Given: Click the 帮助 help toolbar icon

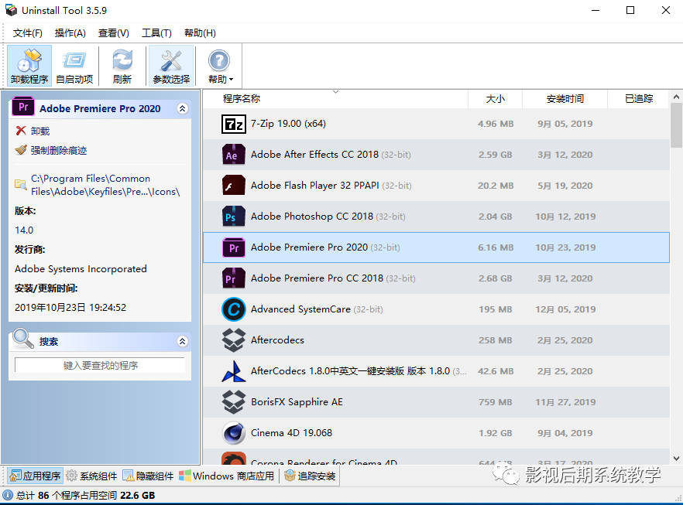Looking at the screenshot, I should tap(218, 61).
